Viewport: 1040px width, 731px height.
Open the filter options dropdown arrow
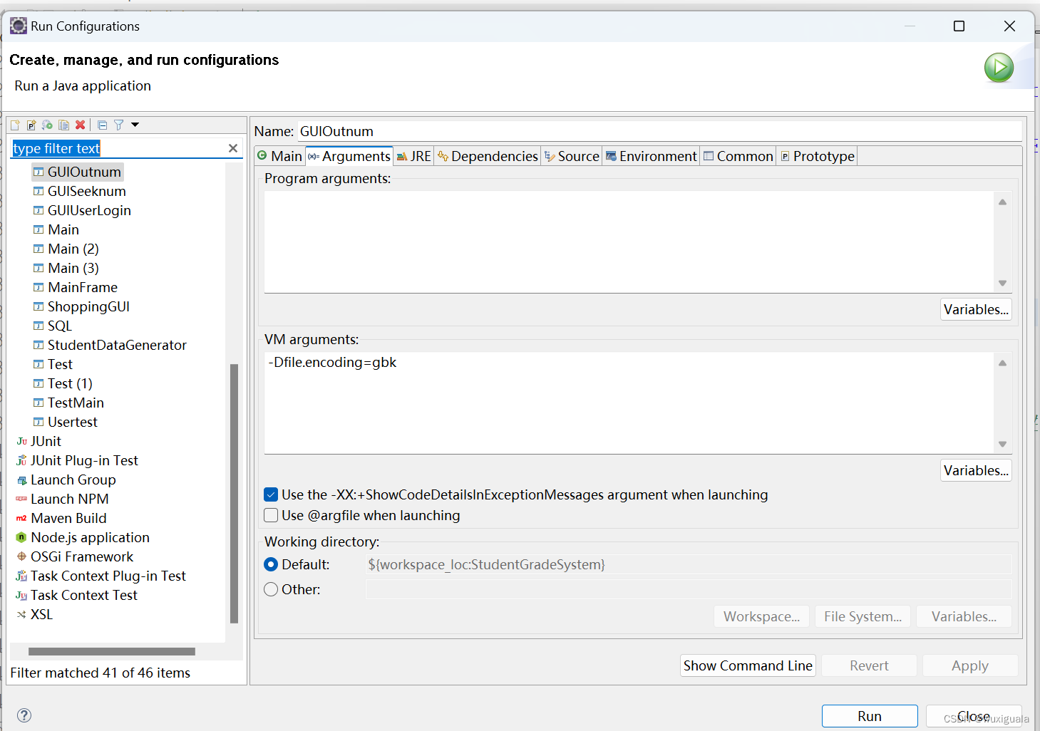point(135,125)
